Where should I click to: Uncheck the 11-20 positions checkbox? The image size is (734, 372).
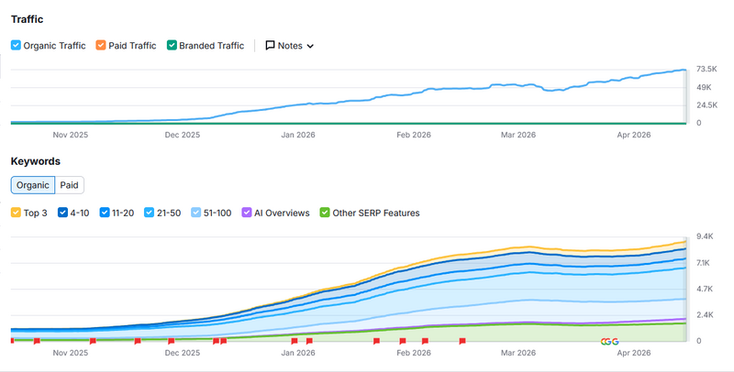click(105, 213)
